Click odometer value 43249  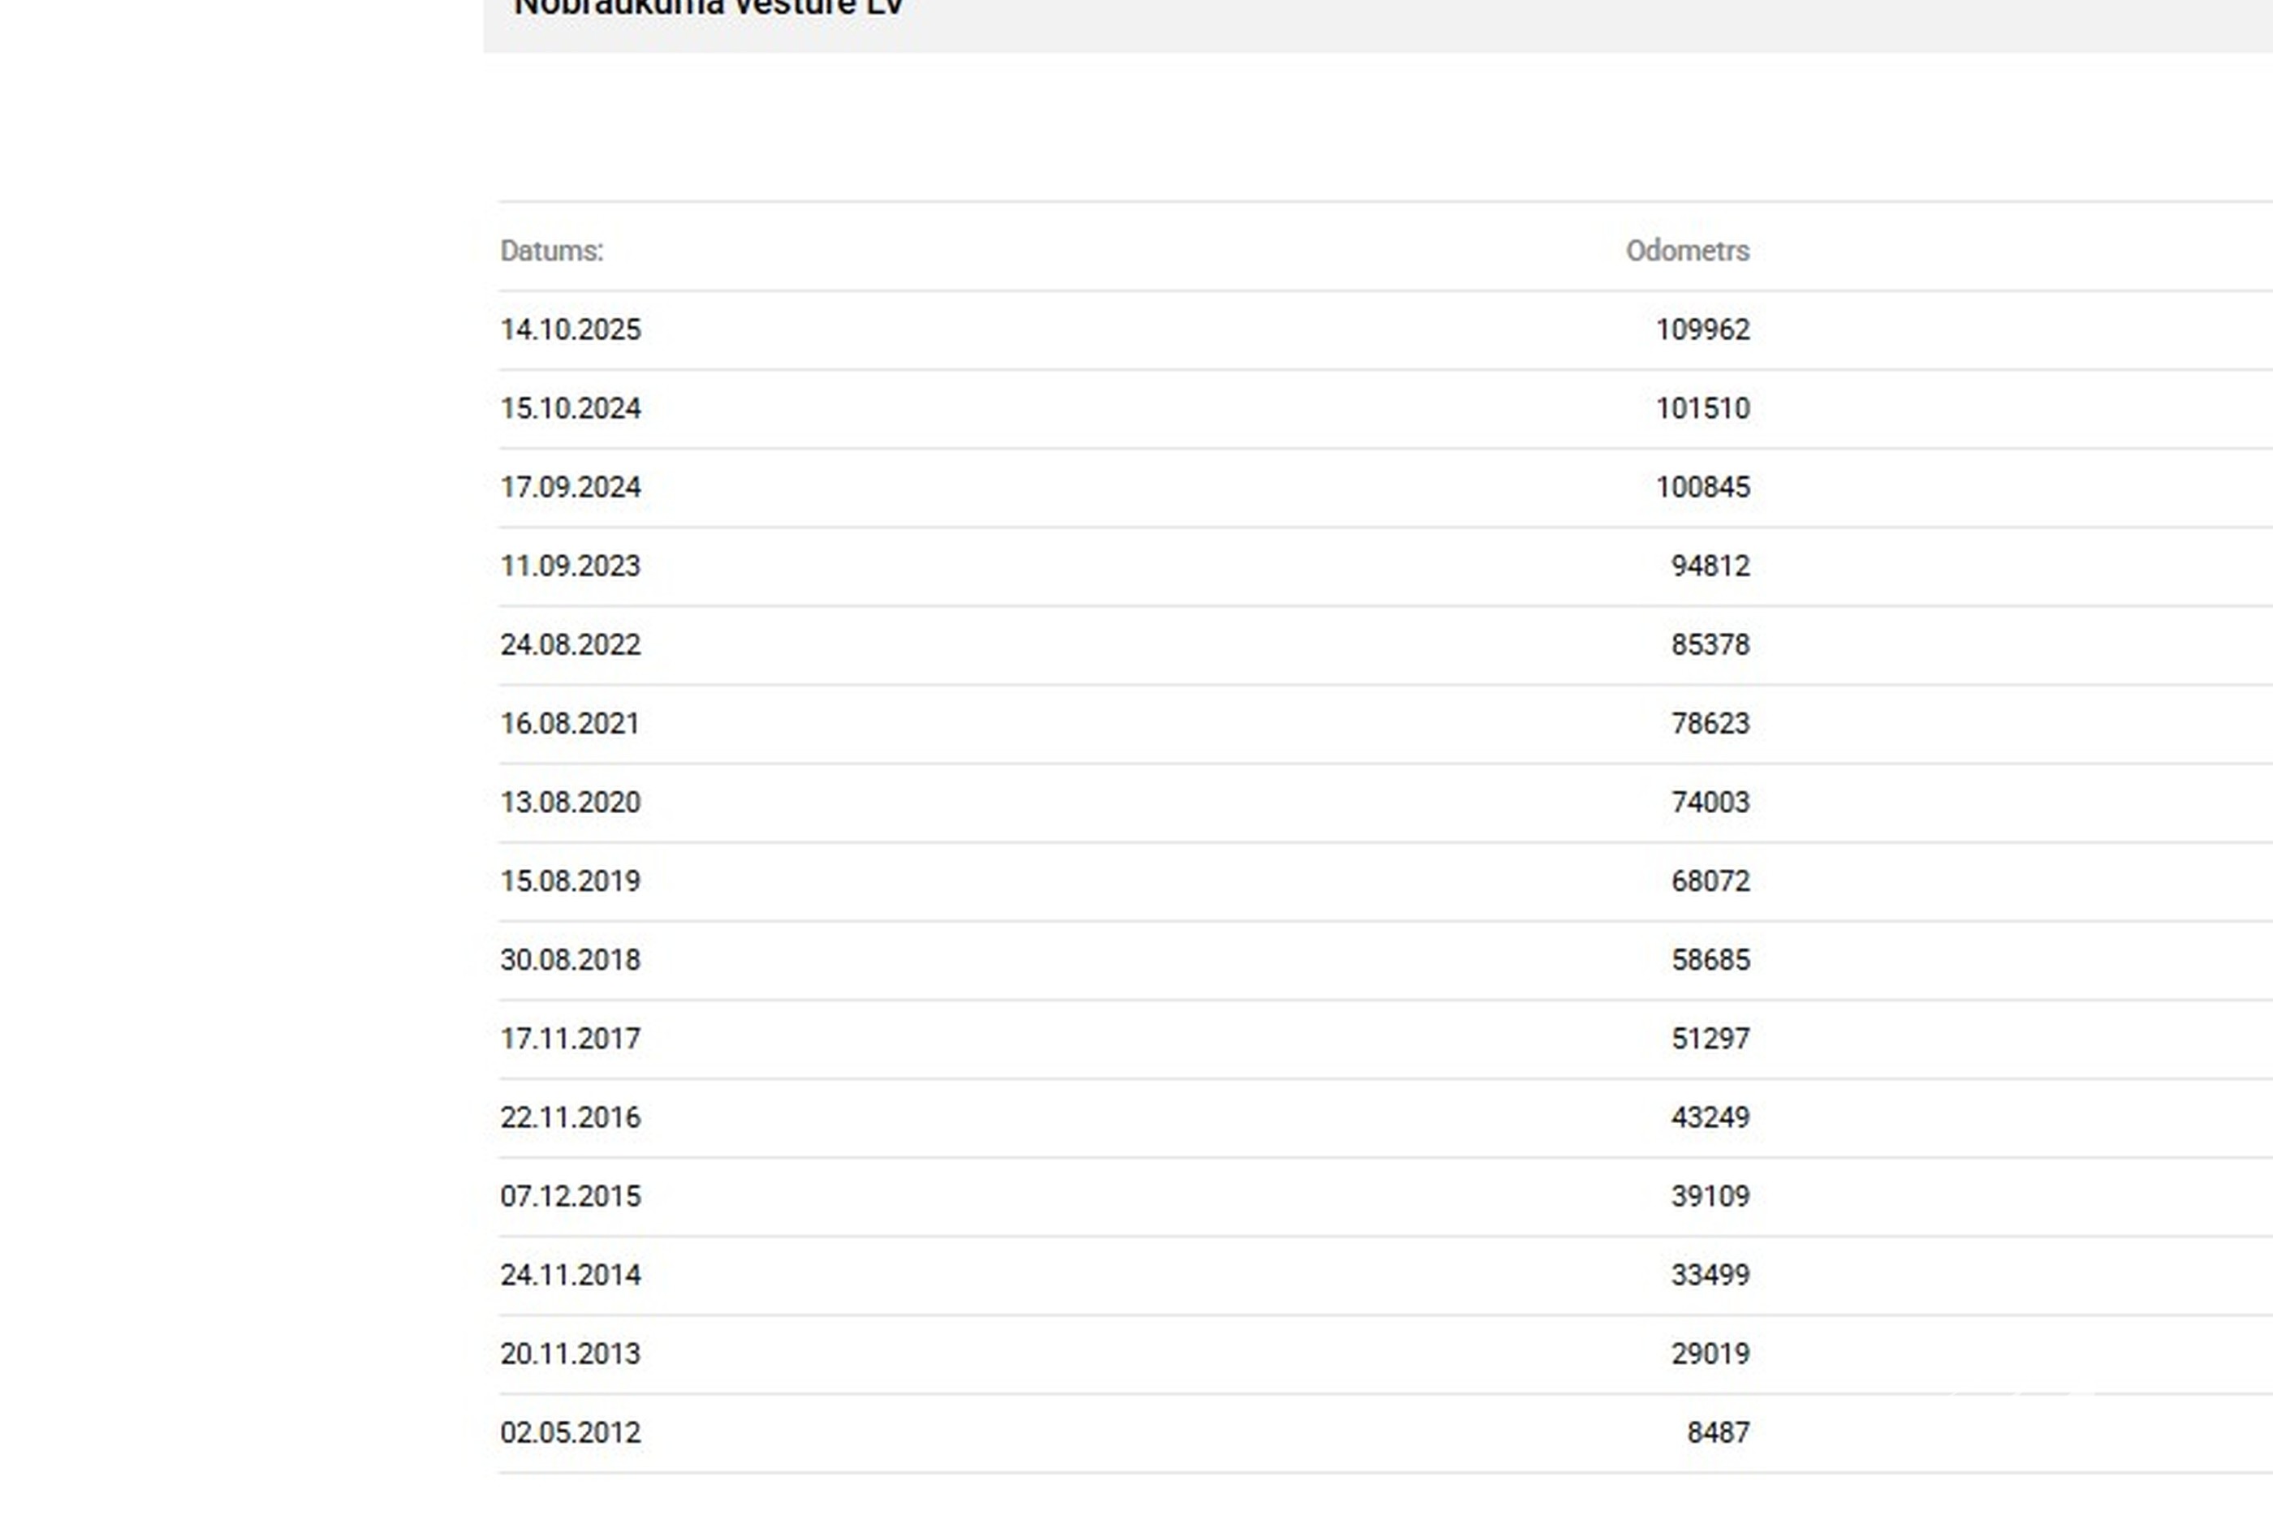1710,1117
